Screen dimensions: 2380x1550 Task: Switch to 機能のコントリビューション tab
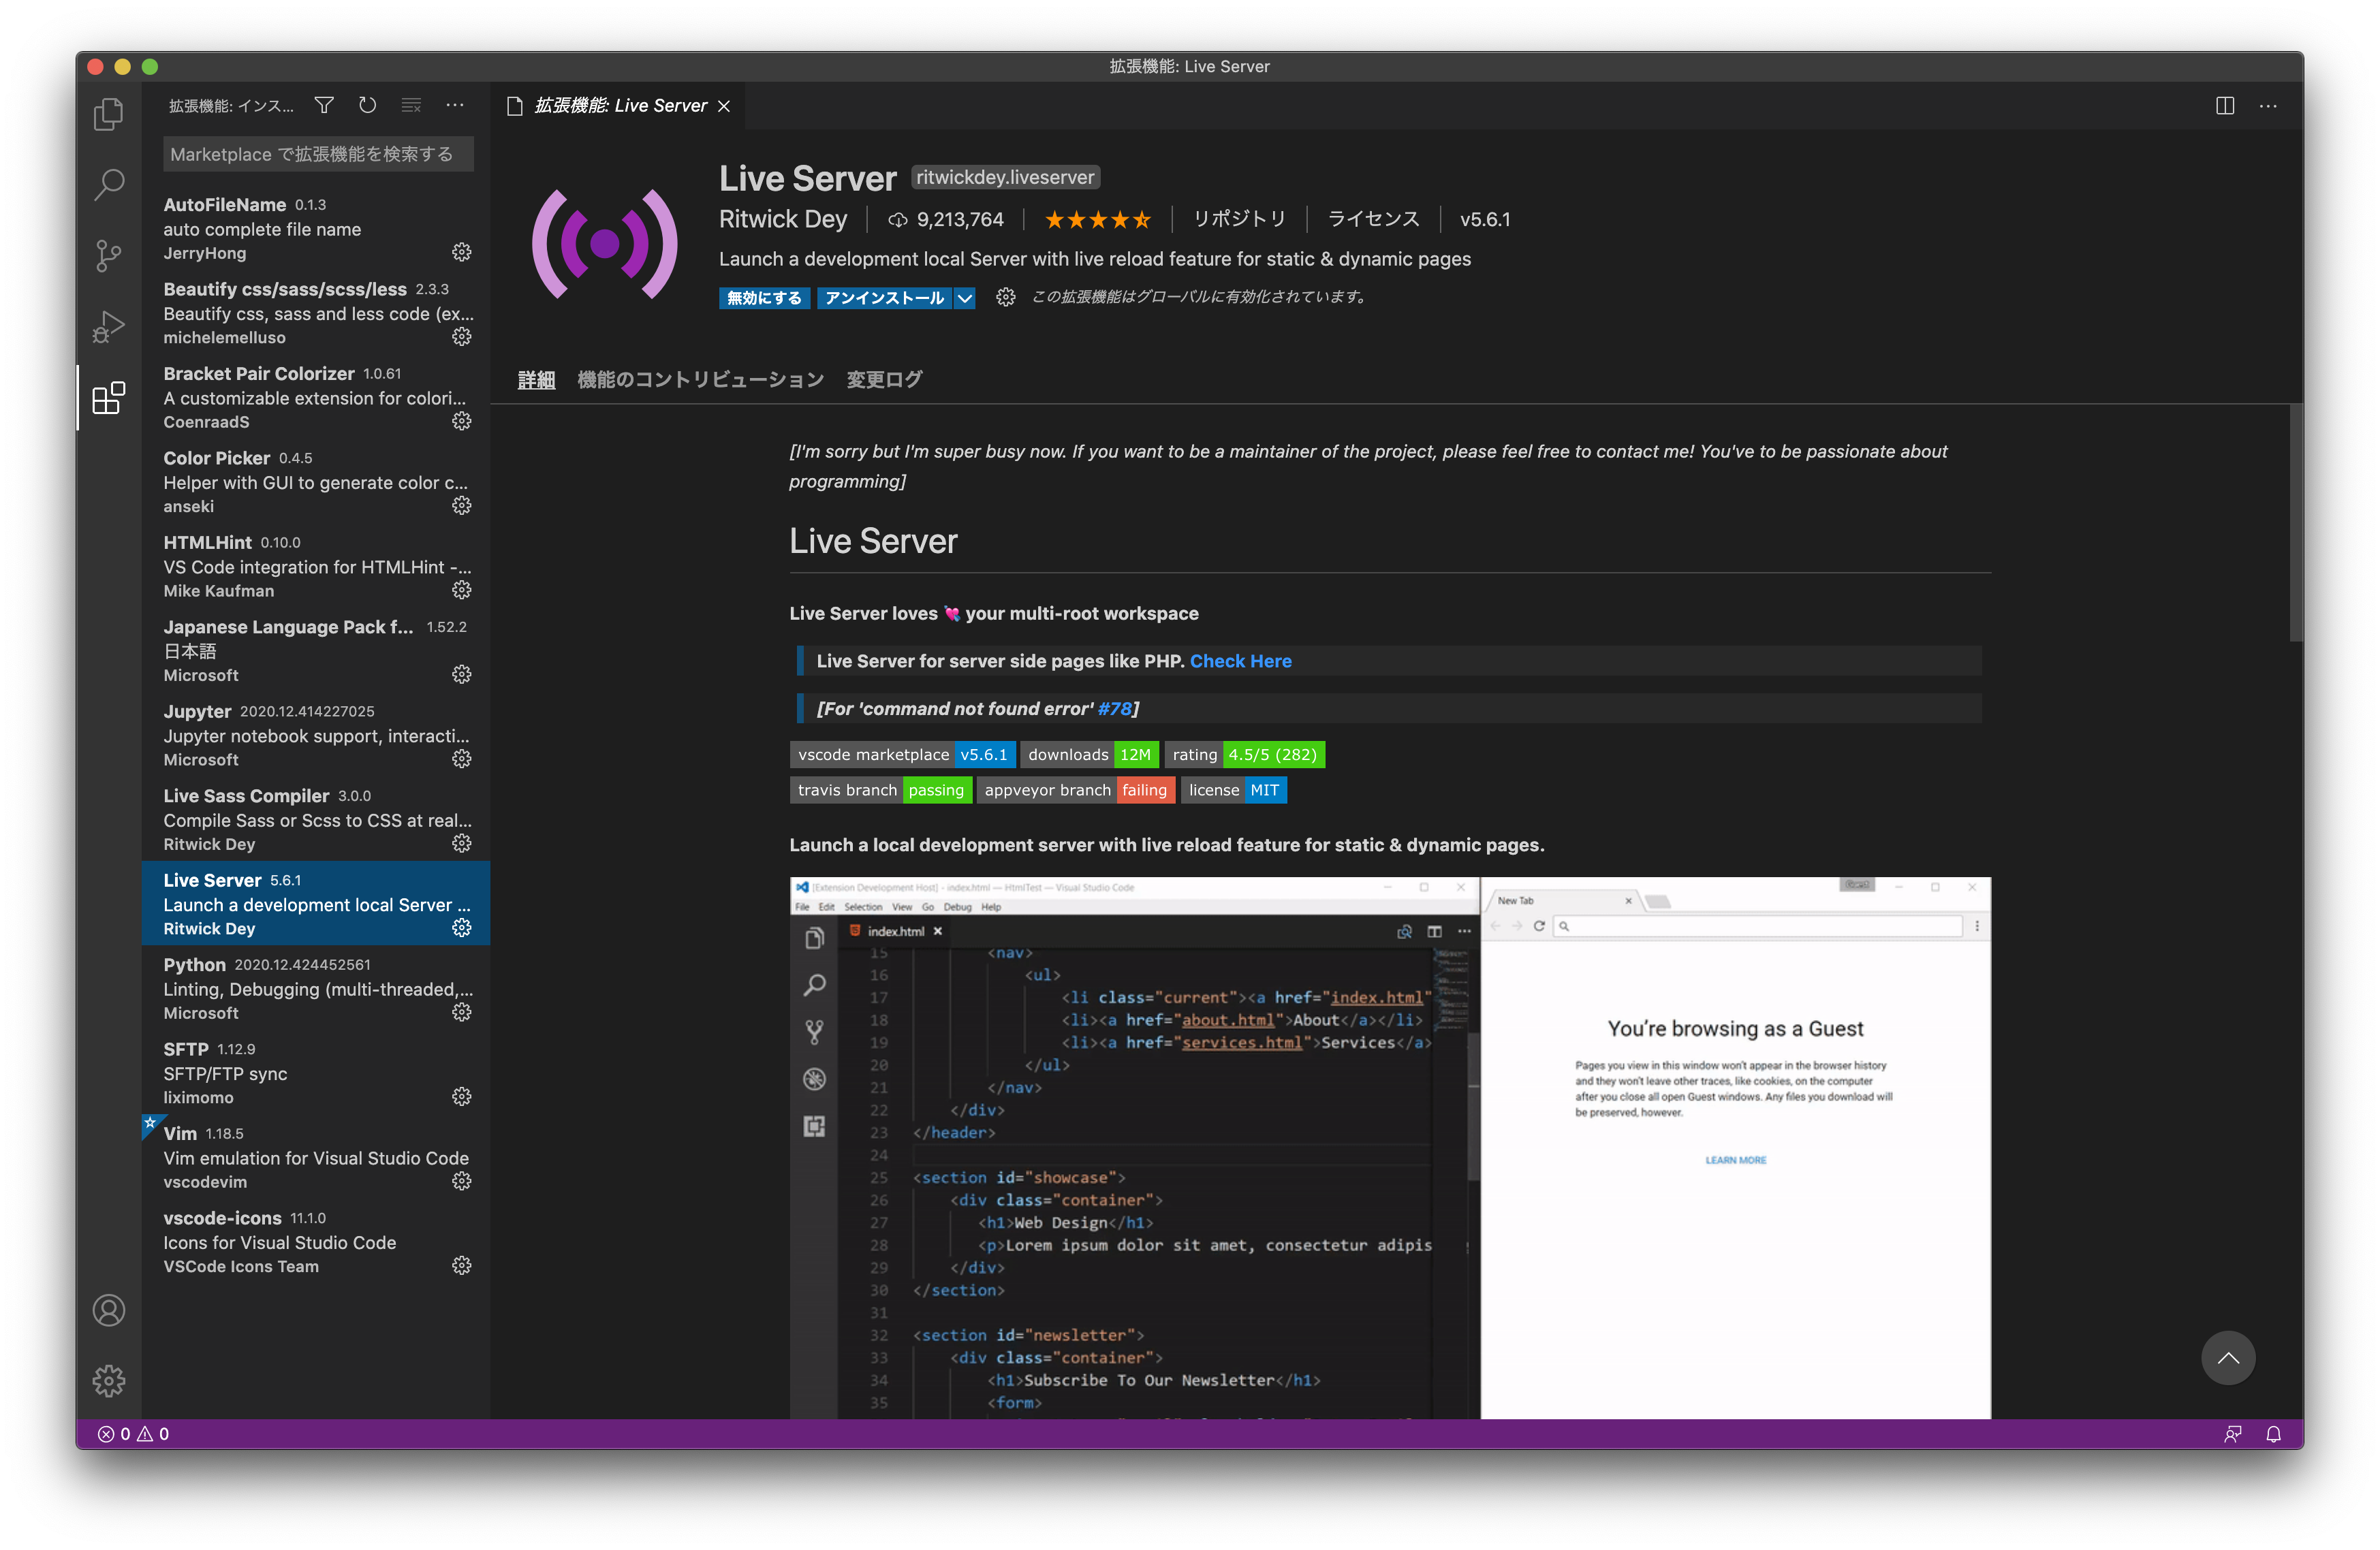(x=700, y=380)
